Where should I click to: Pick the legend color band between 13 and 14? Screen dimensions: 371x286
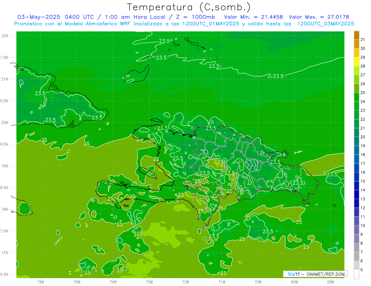pos(356,195)
